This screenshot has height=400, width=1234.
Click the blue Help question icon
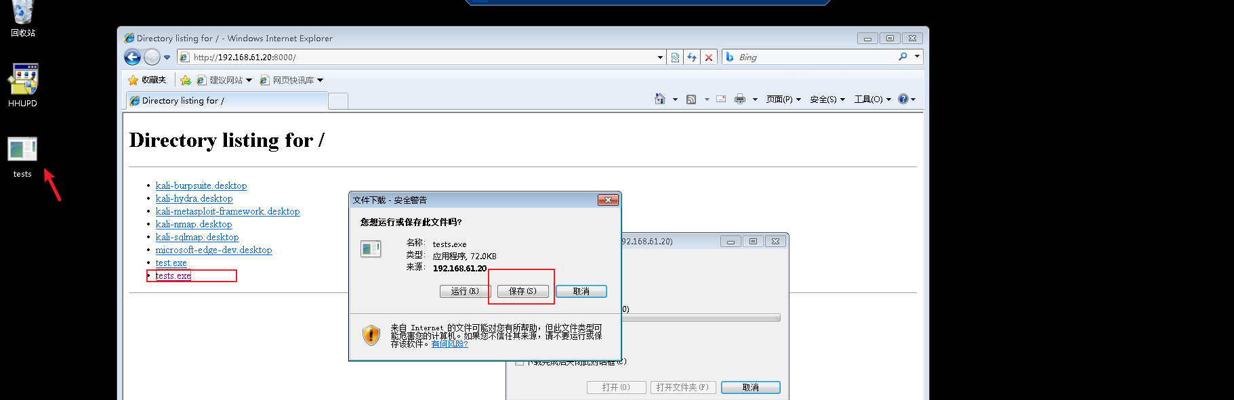(903, 99)
